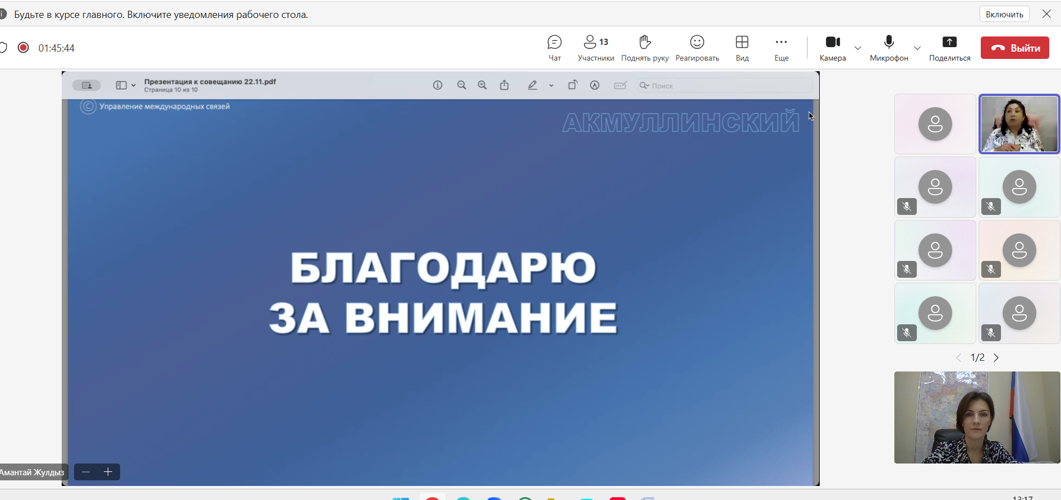This screenshot has width=1061, height=500.
Task: Click the self-view video at bottom right
Action: [x=977, y=418]
